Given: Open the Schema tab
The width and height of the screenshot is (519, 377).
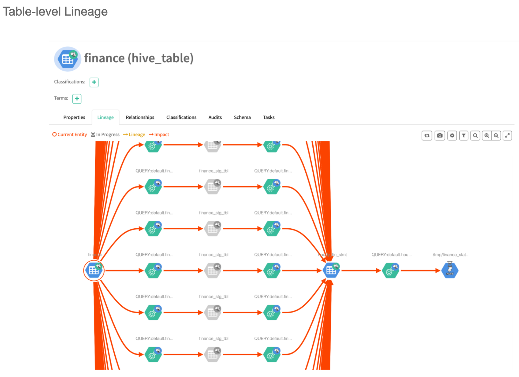Looking at the screenshot, I should (242, 117).
